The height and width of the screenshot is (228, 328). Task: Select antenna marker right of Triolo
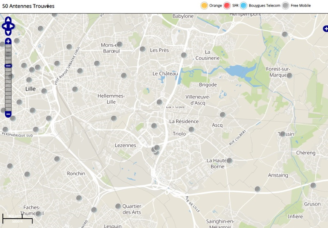pyautogui.click(x=191, y=130)
